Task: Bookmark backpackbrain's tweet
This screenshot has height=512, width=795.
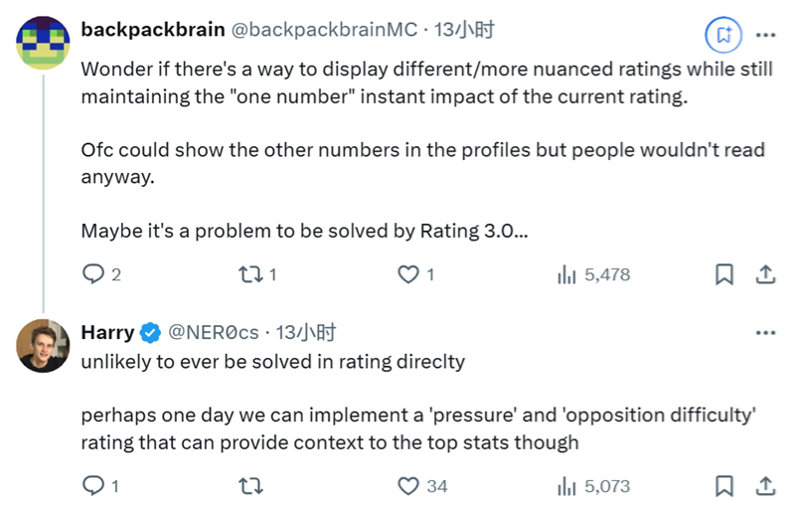Action: click(725, 274)
